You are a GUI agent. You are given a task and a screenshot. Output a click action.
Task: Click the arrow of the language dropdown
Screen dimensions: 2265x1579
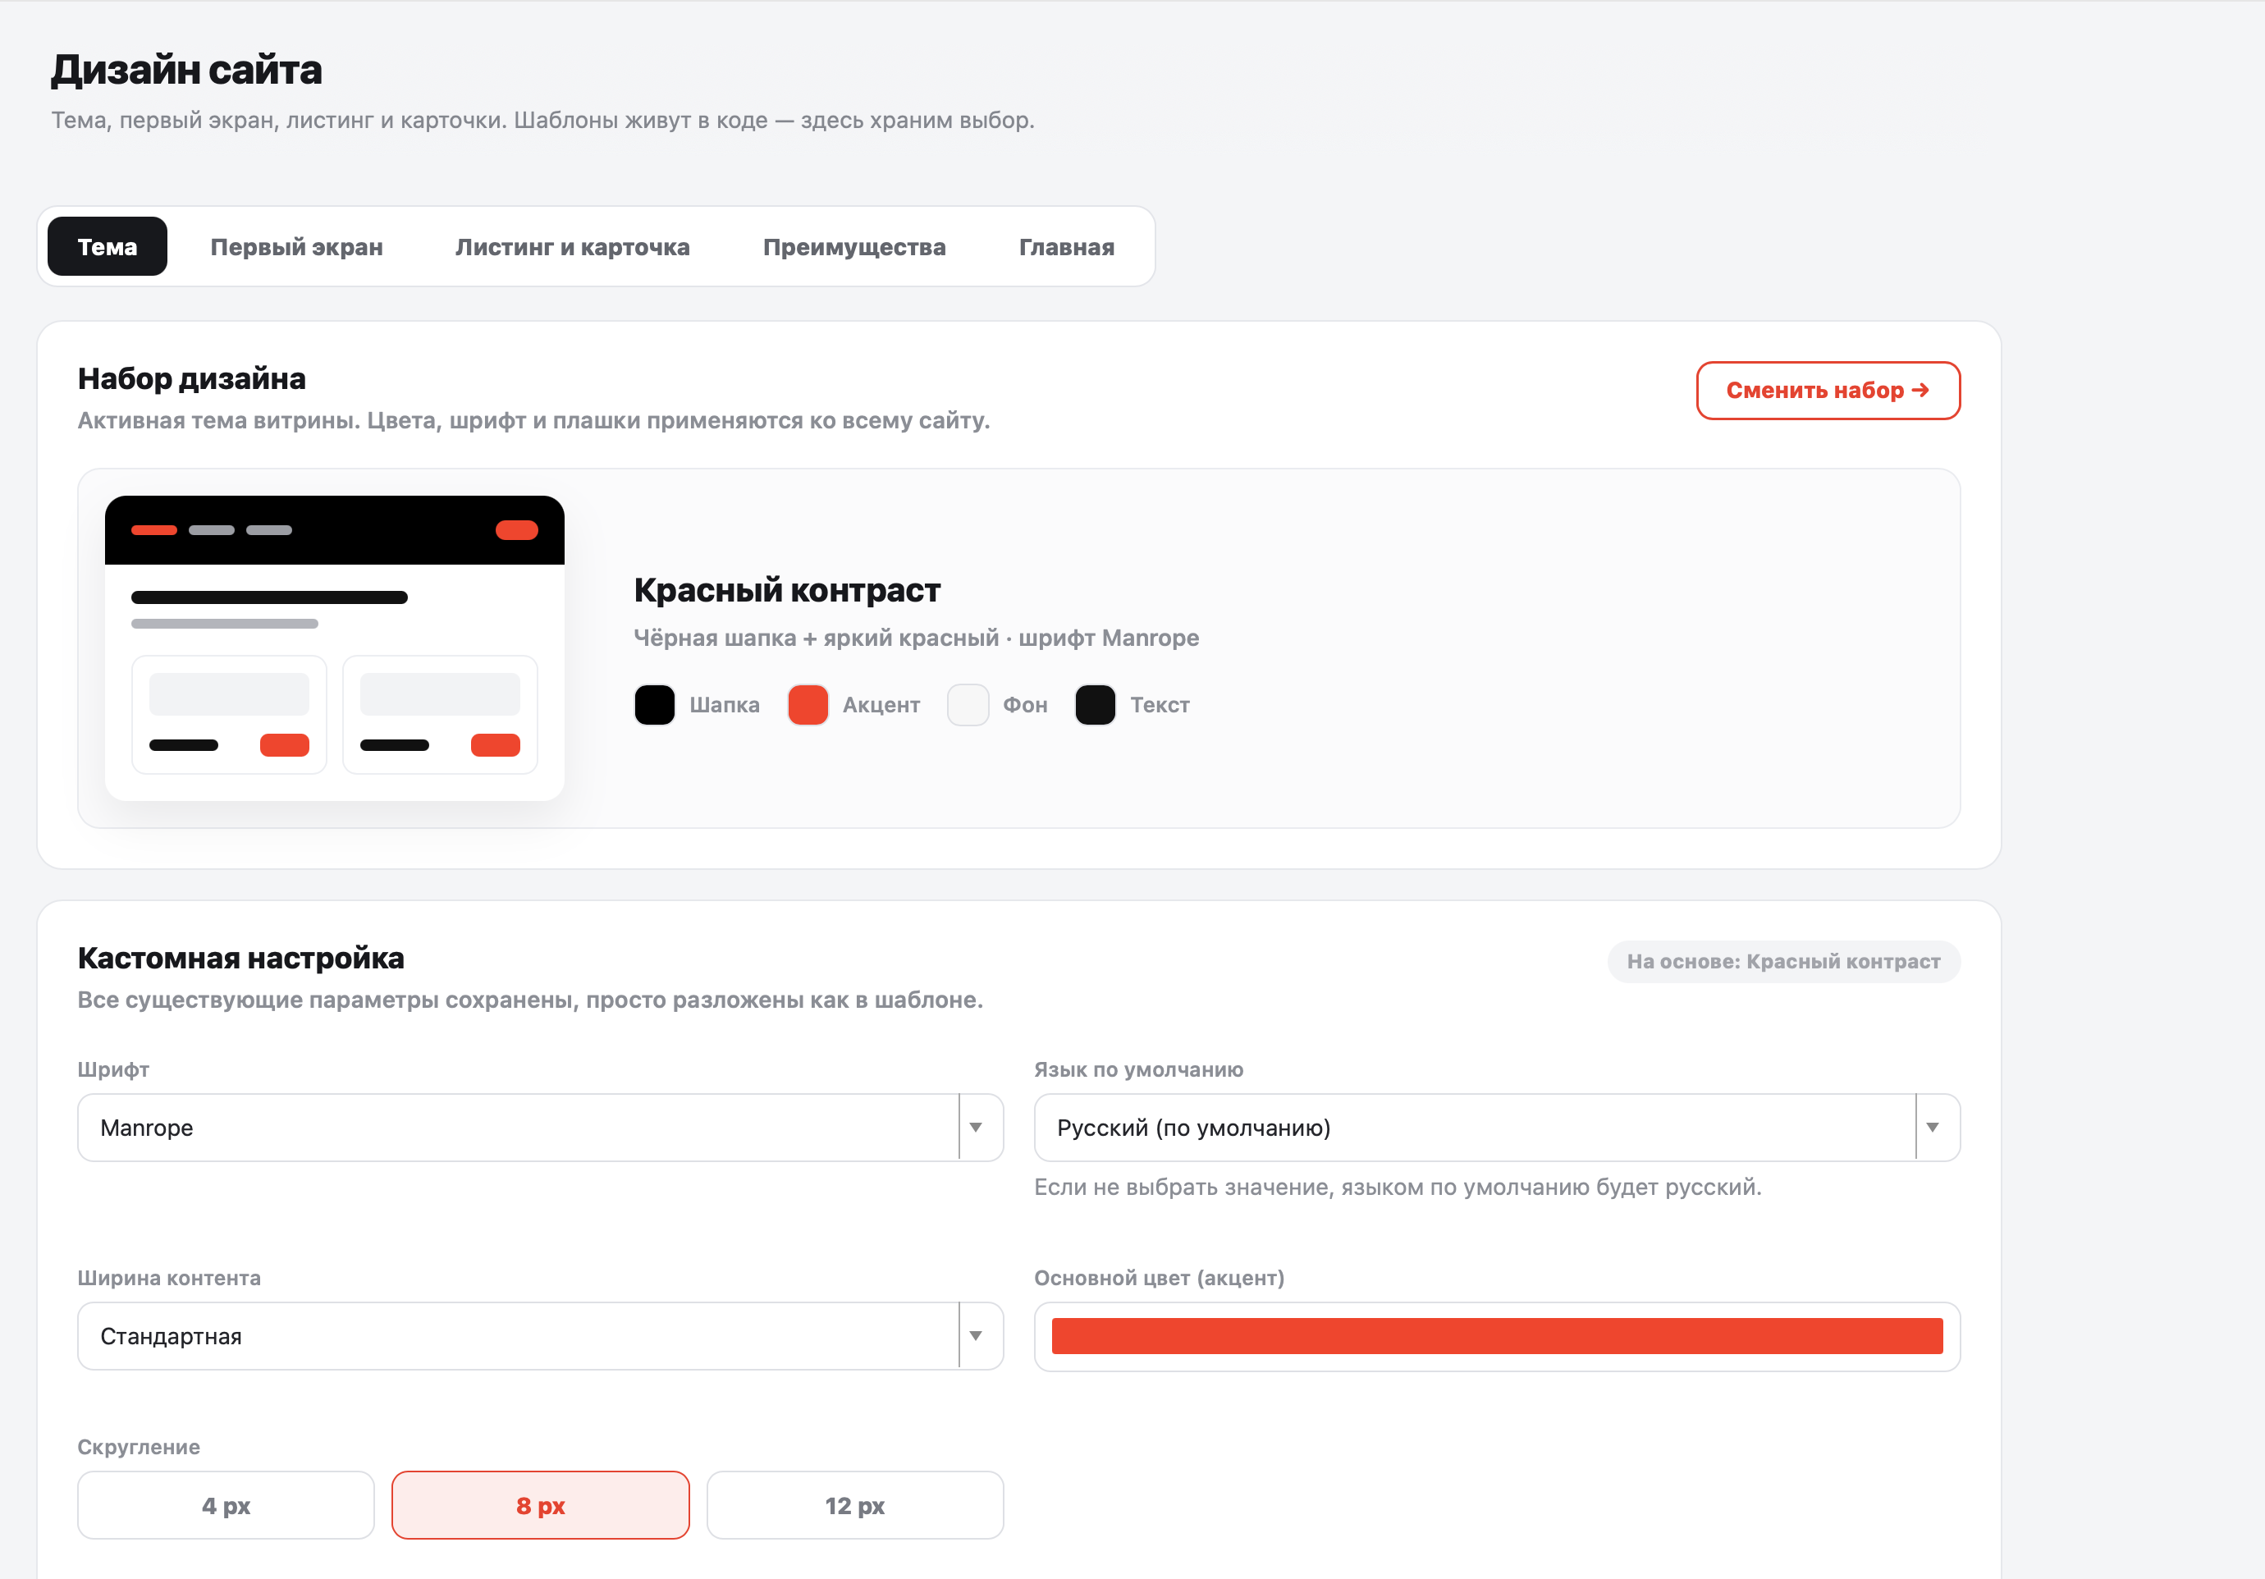(1933, 1128)
